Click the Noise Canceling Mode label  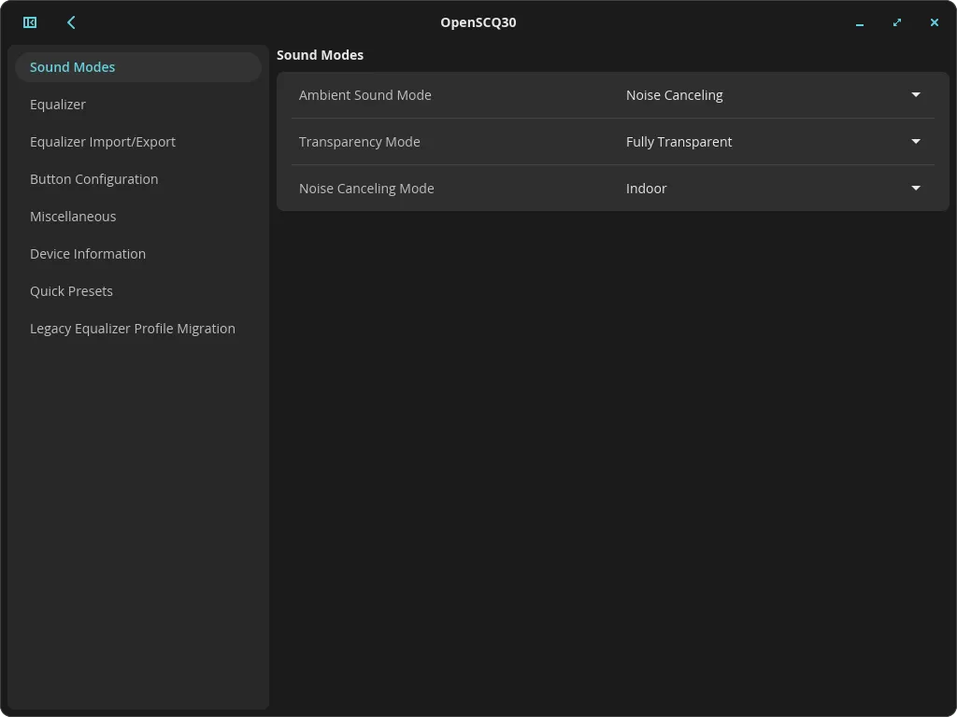(x=366, y=189)
